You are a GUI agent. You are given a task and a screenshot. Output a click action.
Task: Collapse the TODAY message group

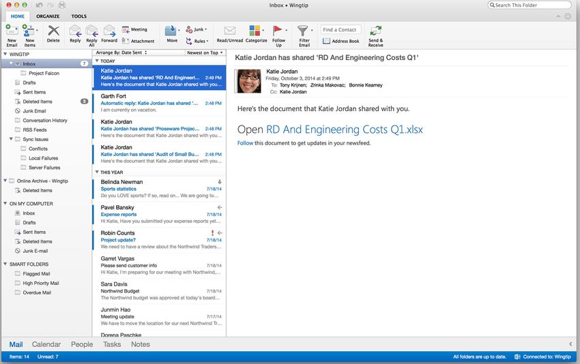(x=97, y=61)
